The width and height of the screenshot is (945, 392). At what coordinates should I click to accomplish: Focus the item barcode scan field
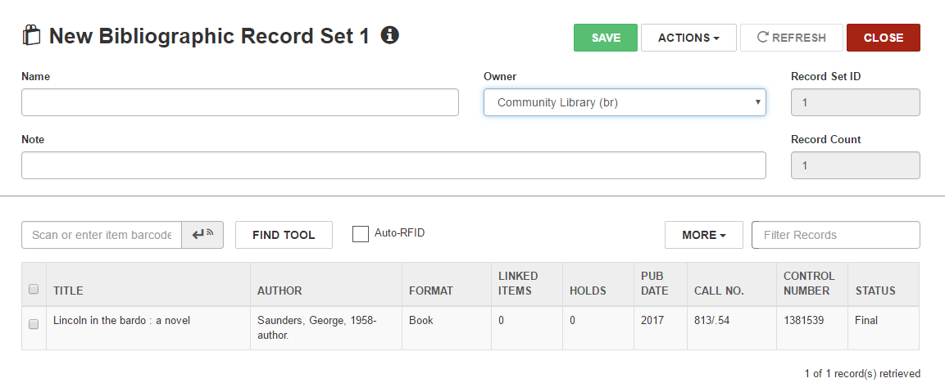coord(102,235)
